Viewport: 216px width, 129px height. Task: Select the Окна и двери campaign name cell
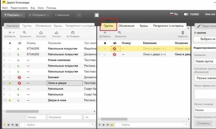(65, 83)
